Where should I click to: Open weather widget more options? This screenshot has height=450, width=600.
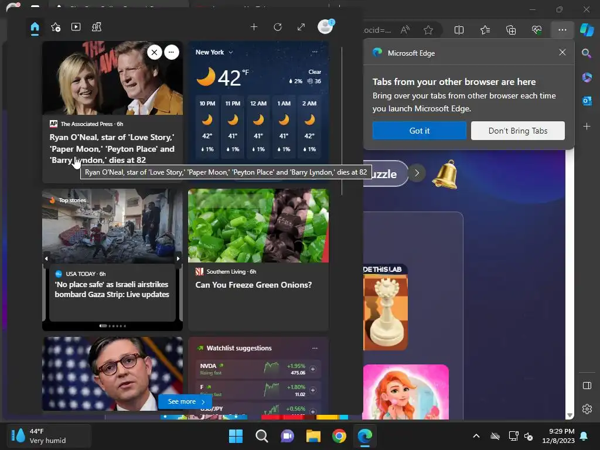click(315, 52)
